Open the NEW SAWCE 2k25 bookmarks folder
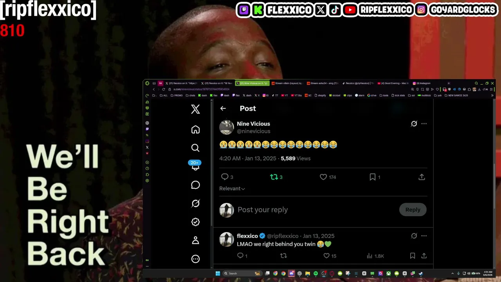Viewport: 501px width, 282px height. pyautogui.click(x=456, y=96)
